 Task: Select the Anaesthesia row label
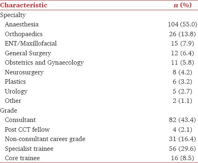(22, 24)
